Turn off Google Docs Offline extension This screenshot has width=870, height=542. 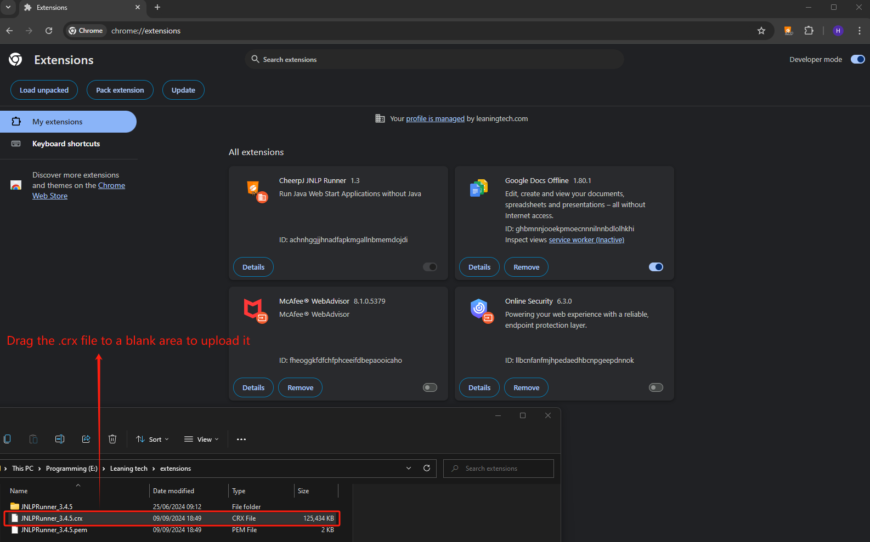[656, 267]
